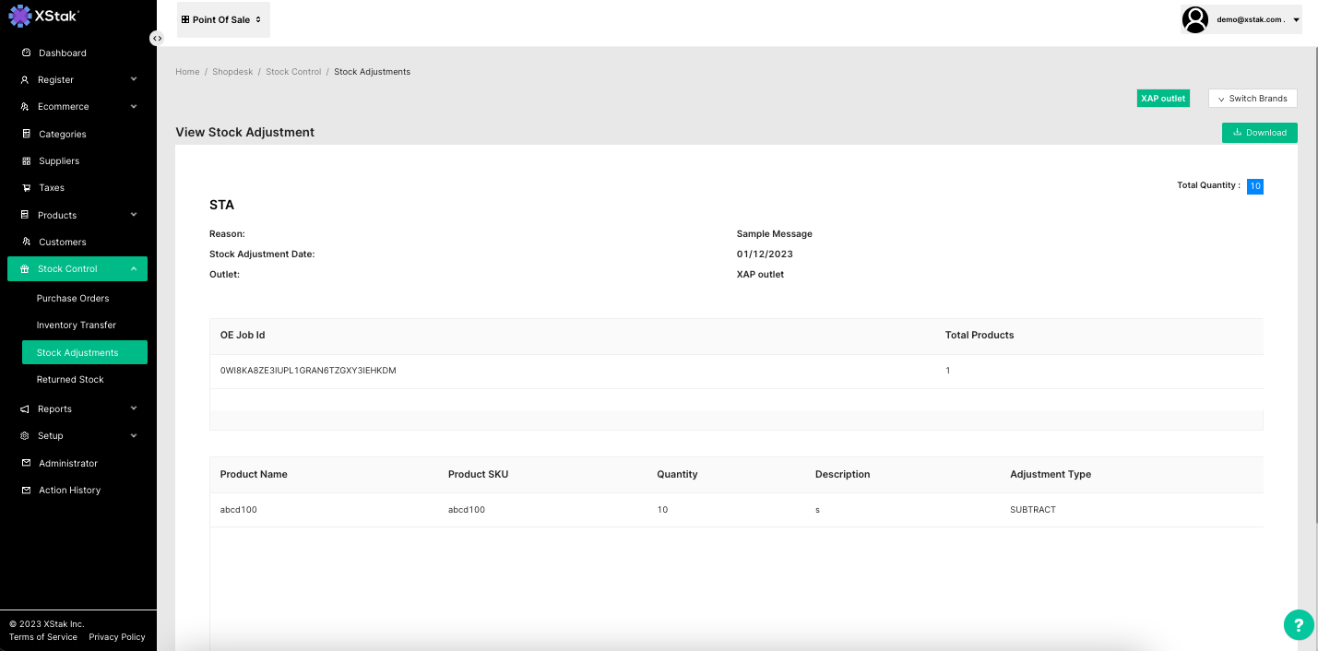Click the Customers icon in sidebar

(x=27, y=243)
